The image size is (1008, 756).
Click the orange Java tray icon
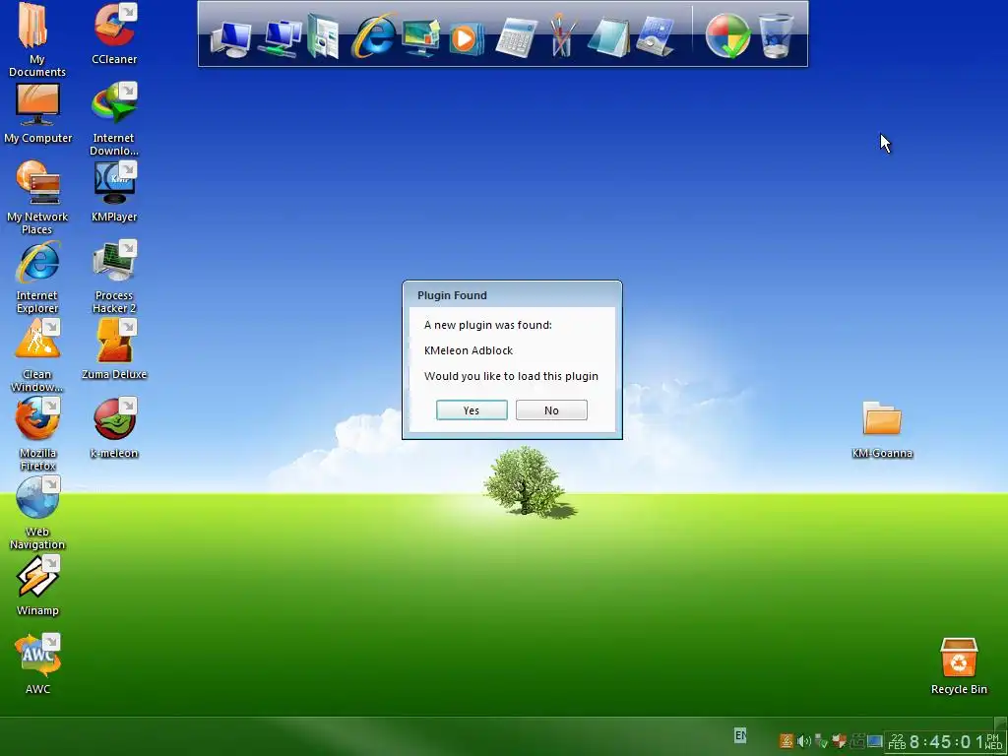pyautogui.click(x=787, y=741)
